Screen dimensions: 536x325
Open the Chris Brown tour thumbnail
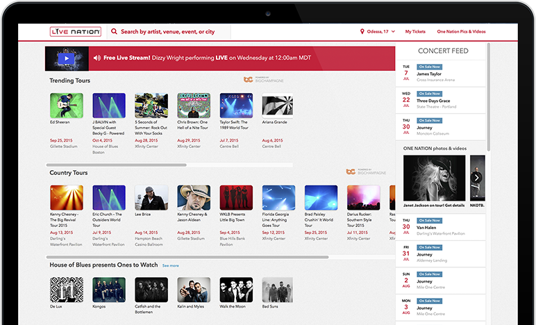194,106
